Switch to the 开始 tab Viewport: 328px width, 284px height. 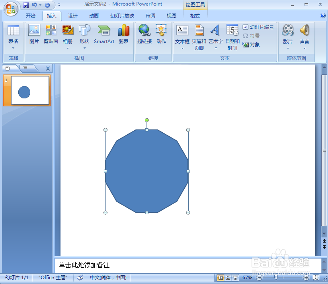point(31,16)
